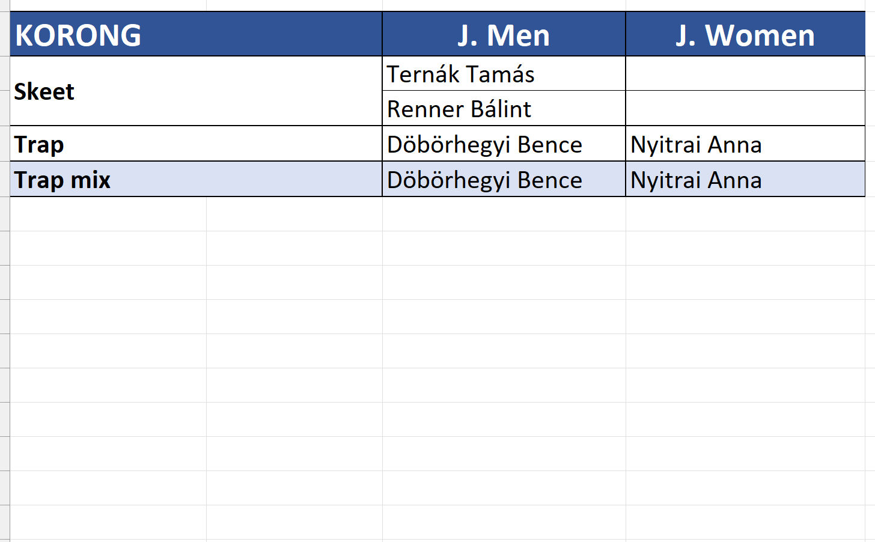Select empty J. Women cell beside Ternák Tamás
875x542 pixels.
(x=745, y=74)
